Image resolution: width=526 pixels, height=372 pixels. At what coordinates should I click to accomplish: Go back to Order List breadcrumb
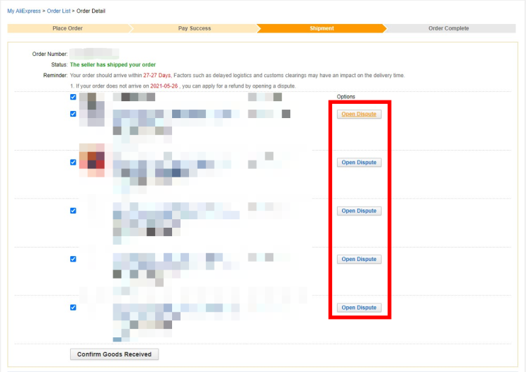pyautogui.click(x=59, y=11)
